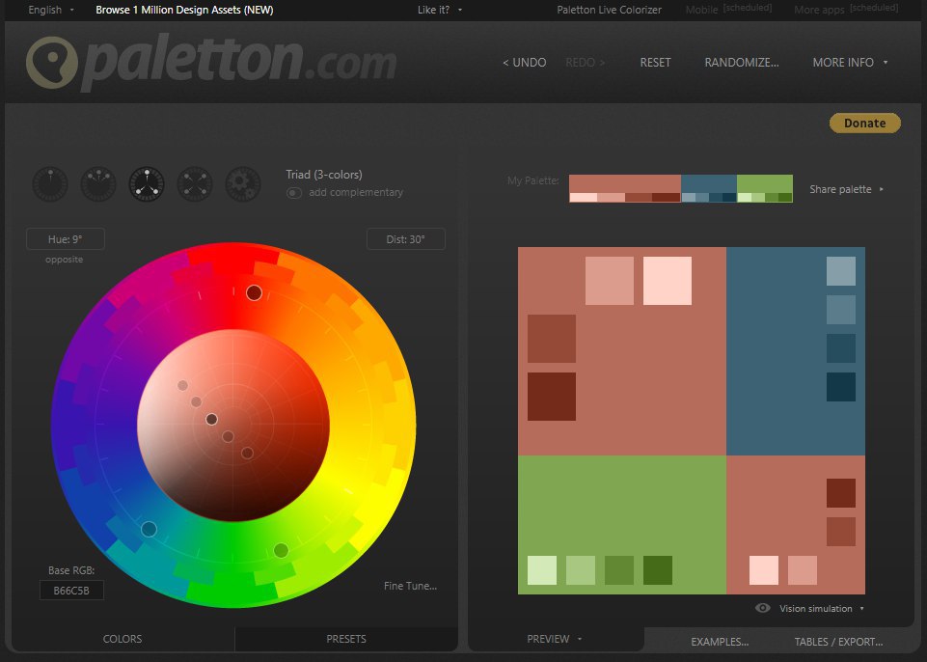
Task: Select the Adjacent colors scheme icon
Action: [98, 184]
